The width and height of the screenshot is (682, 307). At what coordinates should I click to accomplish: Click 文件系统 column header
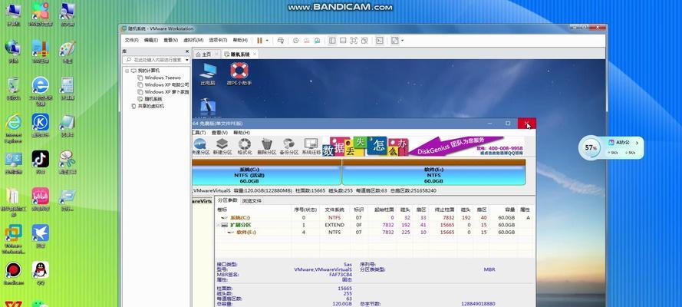(334, 210)
